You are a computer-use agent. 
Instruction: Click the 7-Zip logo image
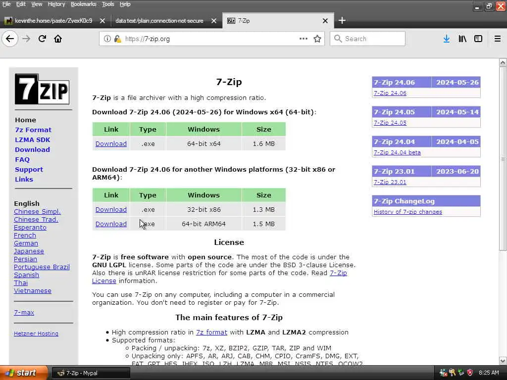42,89
